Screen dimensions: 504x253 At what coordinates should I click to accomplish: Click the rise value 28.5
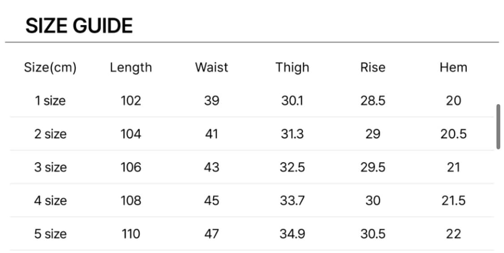pos(373,100)
